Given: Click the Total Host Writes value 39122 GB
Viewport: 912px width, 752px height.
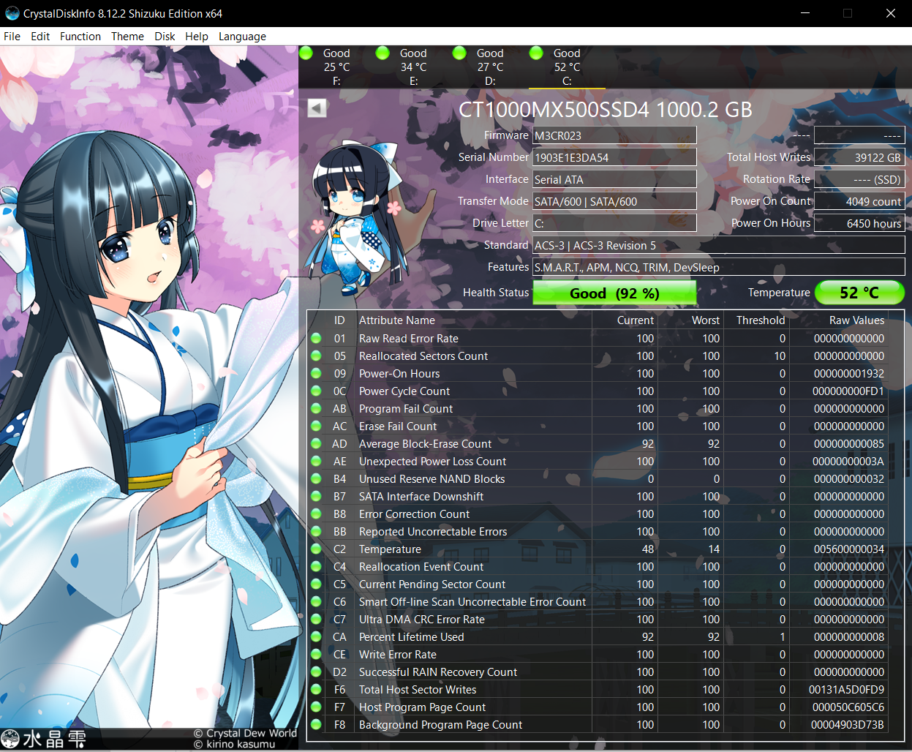Looking at the screenshot, I should [x=859, y=157].
